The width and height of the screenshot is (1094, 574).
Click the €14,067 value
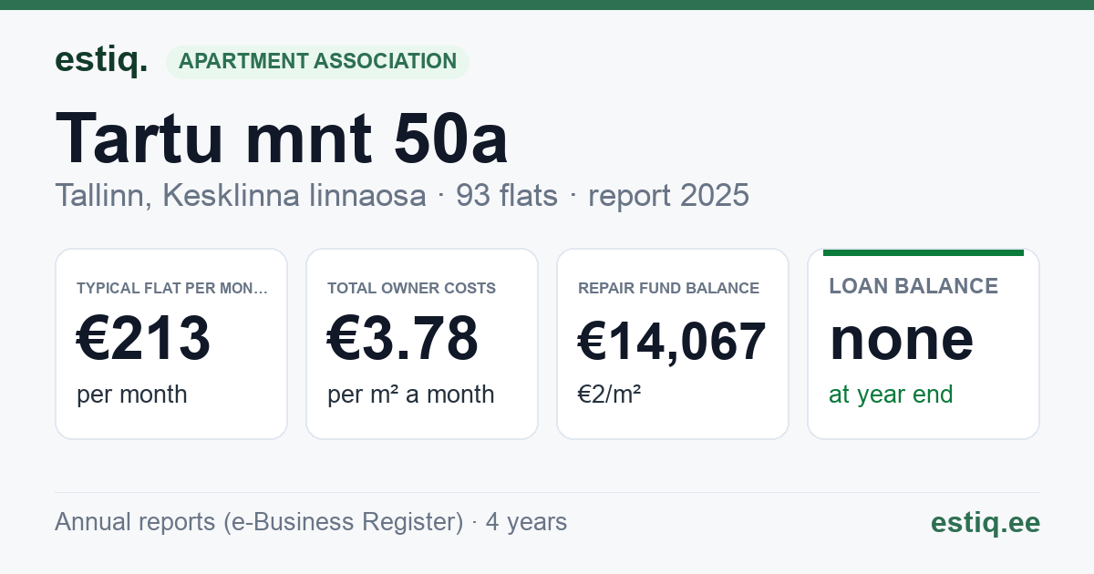coord(672,341)
